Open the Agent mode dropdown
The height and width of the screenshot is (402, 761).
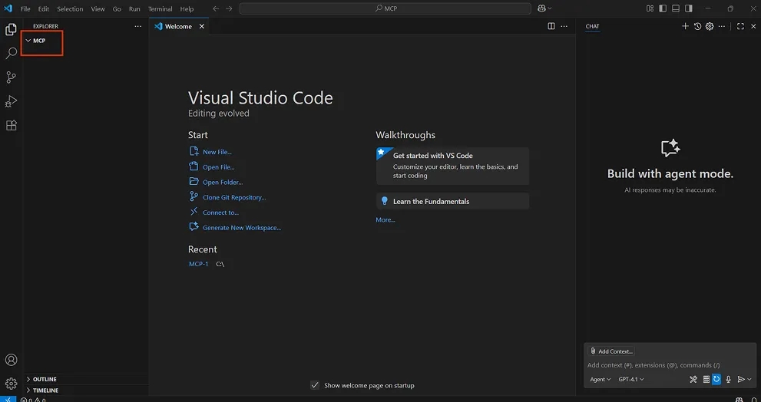(x=601, y=379)
